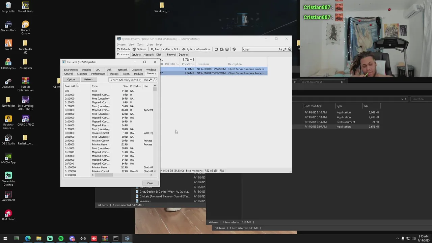Open Microsoft Edge from the taskbar
This screenshot has width=432, height=243.
tap(28, 239)
